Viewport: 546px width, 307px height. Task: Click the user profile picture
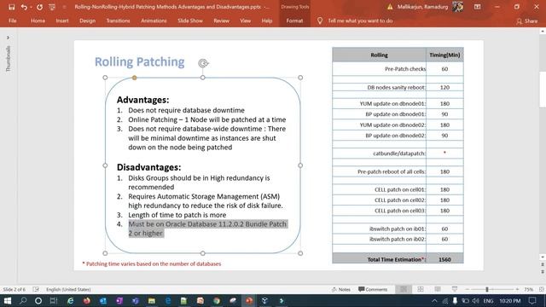point(457,7)
